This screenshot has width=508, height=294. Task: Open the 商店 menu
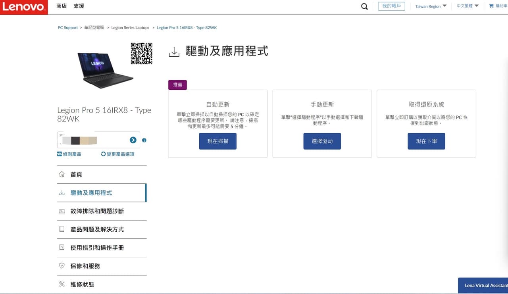pyautogui.click(x=62, y=6)
